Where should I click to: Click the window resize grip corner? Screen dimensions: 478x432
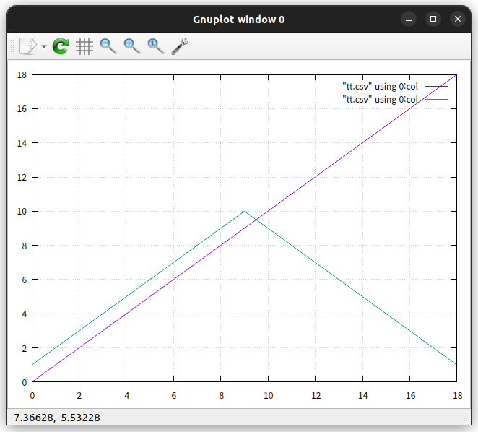point(466,420)
